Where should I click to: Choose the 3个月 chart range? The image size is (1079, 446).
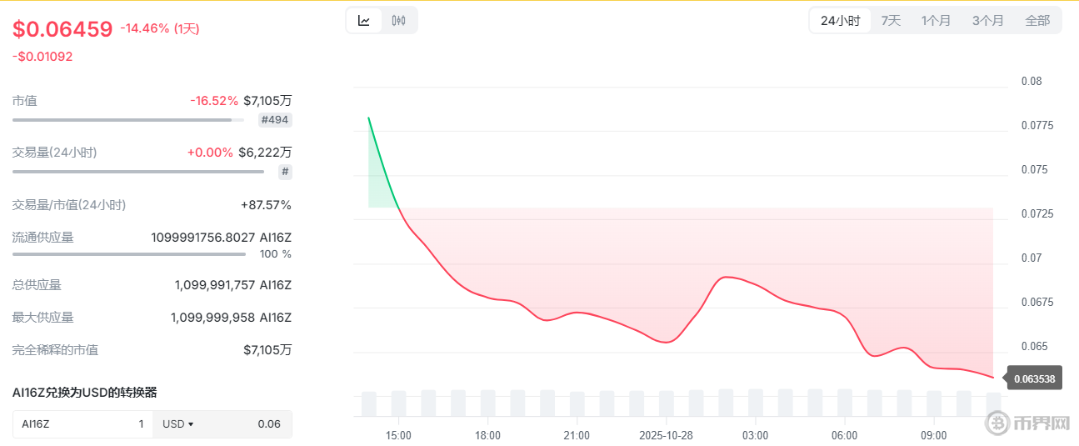987,21
